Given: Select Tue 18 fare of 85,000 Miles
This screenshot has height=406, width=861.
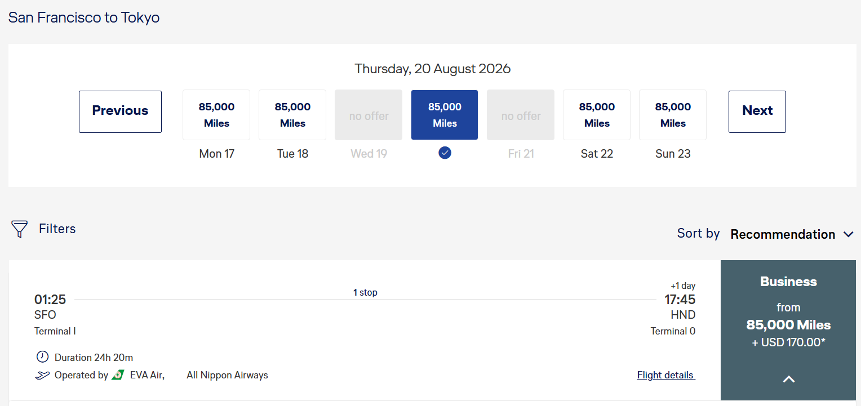Looking at the screenshot, I should [x=292, y=115].
